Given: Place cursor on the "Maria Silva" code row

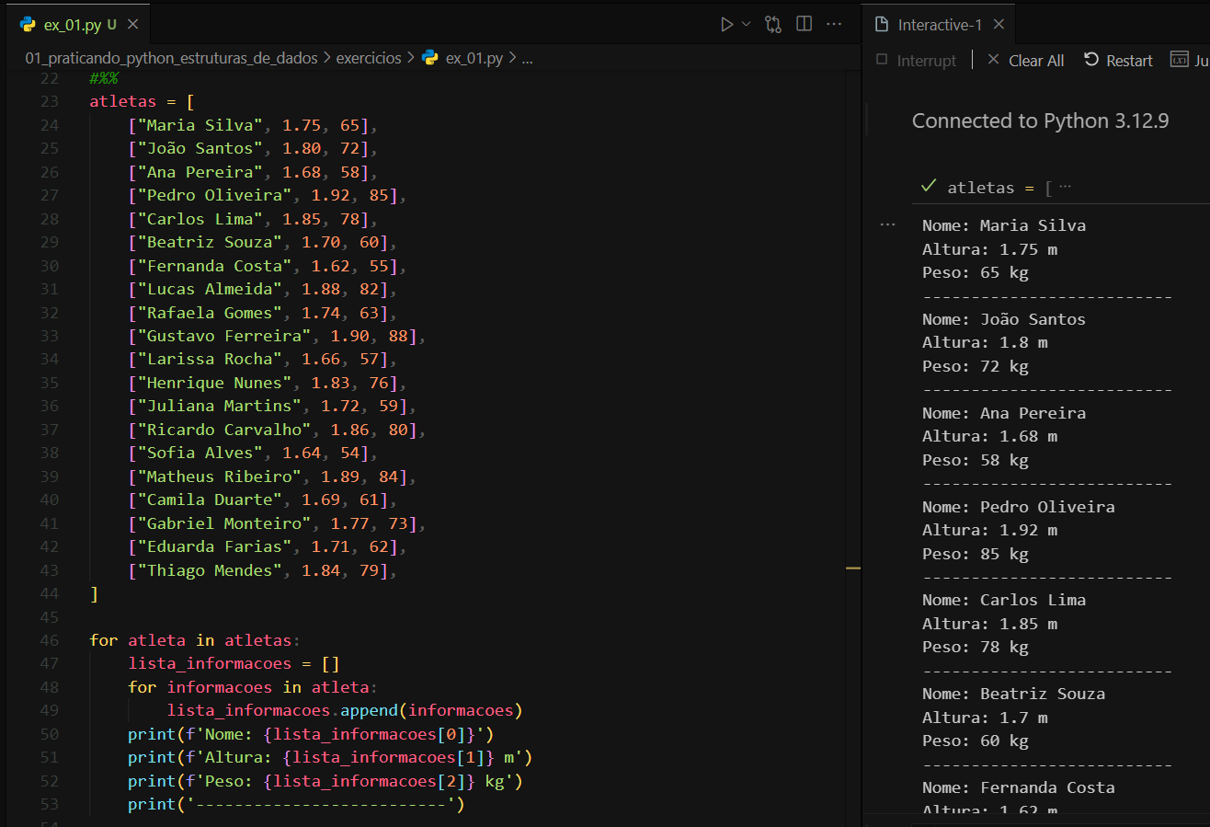Looking at the screenshot, I should click(x=253, y=125).
